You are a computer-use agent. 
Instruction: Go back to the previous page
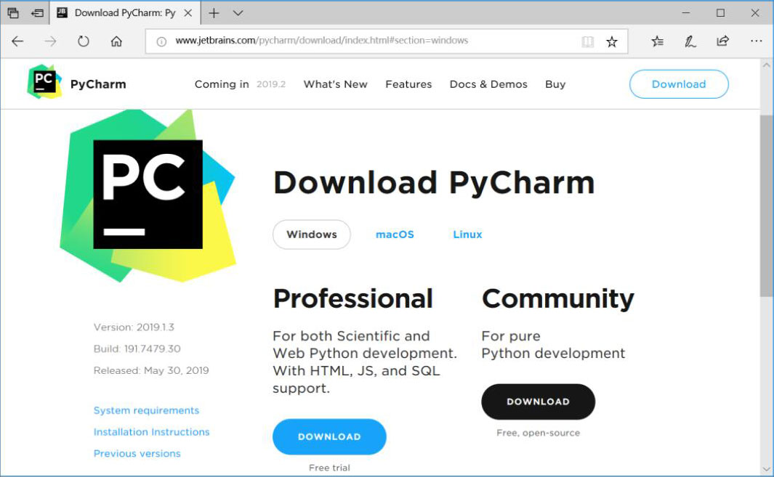pyautogui.click(x=17, y=41)
